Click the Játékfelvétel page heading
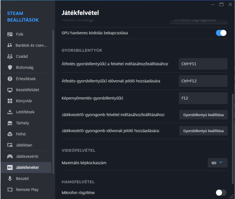Screen dimensions: 235x199 [x=80, y=13]
